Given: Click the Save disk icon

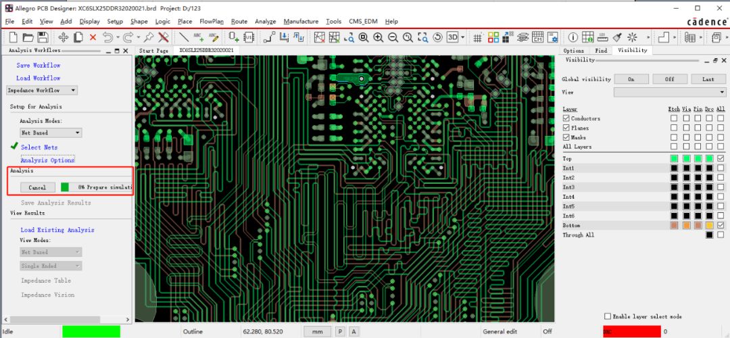Looking at the screenshot, I should point(43,37).
